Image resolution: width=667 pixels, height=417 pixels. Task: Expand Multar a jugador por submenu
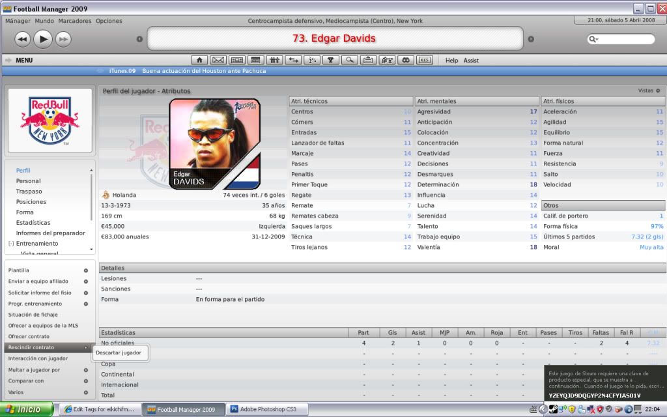click(86, 370)
